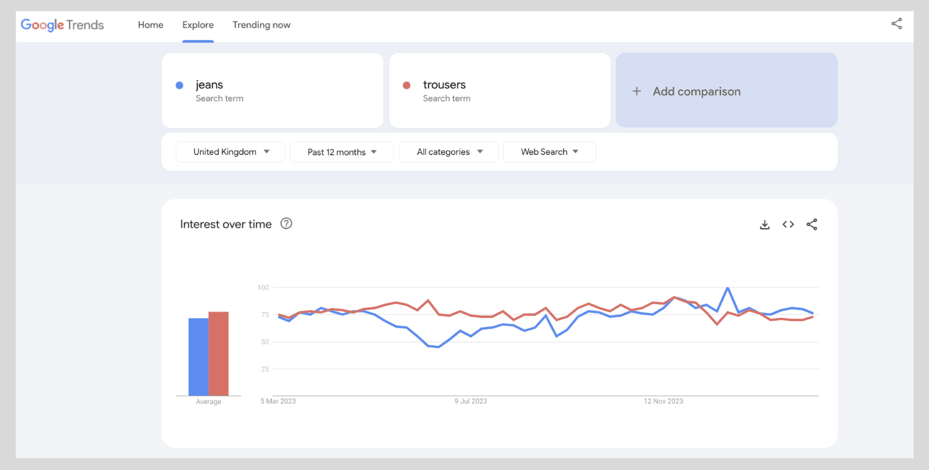
Task: Change the Web Search type dropdown
Action: click(549, 152)
